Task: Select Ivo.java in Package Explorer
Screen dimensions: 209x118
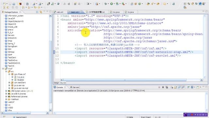Action: (x=21, y=77)
